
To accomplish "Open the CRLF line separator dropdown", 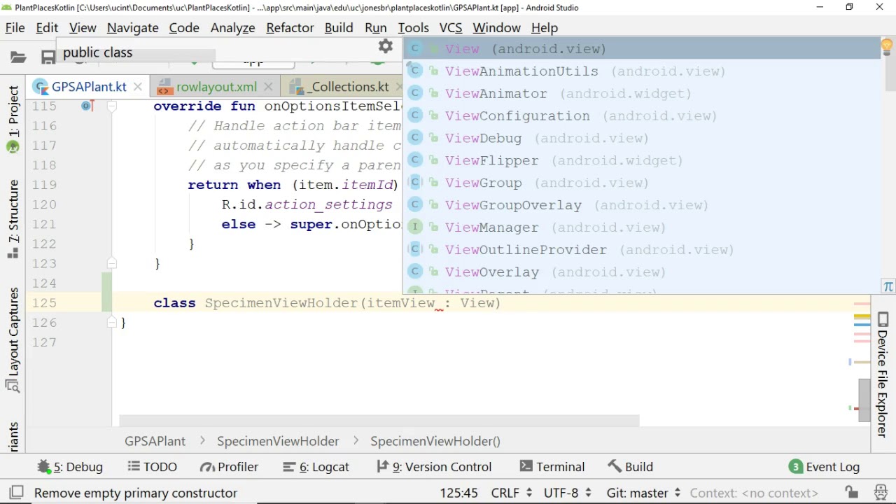I will click(512, 493).
